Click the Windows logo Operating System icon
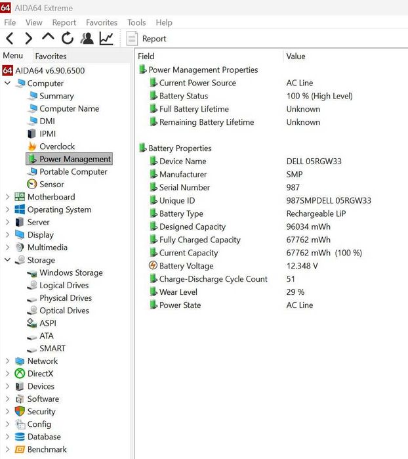 tap(20, 209)
